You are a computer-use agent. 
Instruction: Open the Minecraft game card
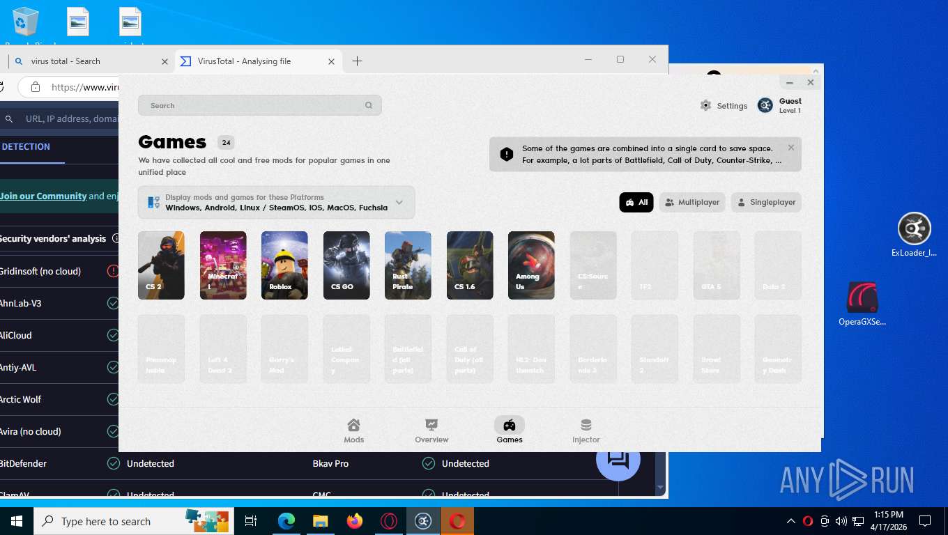(x=223, y=265)
